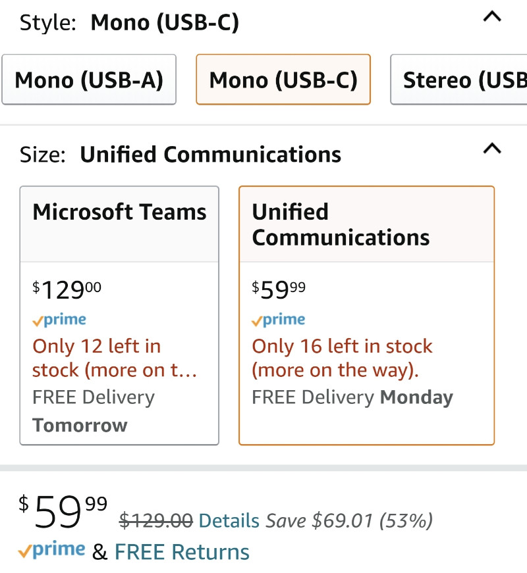527x573 pixels.
Task: Select the Mono (USB-A) style option
Action: point(89,80)
